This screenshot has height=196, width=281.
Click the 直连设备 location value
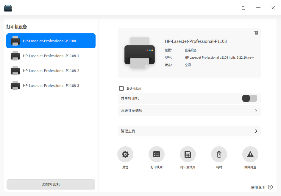[191, 50]
